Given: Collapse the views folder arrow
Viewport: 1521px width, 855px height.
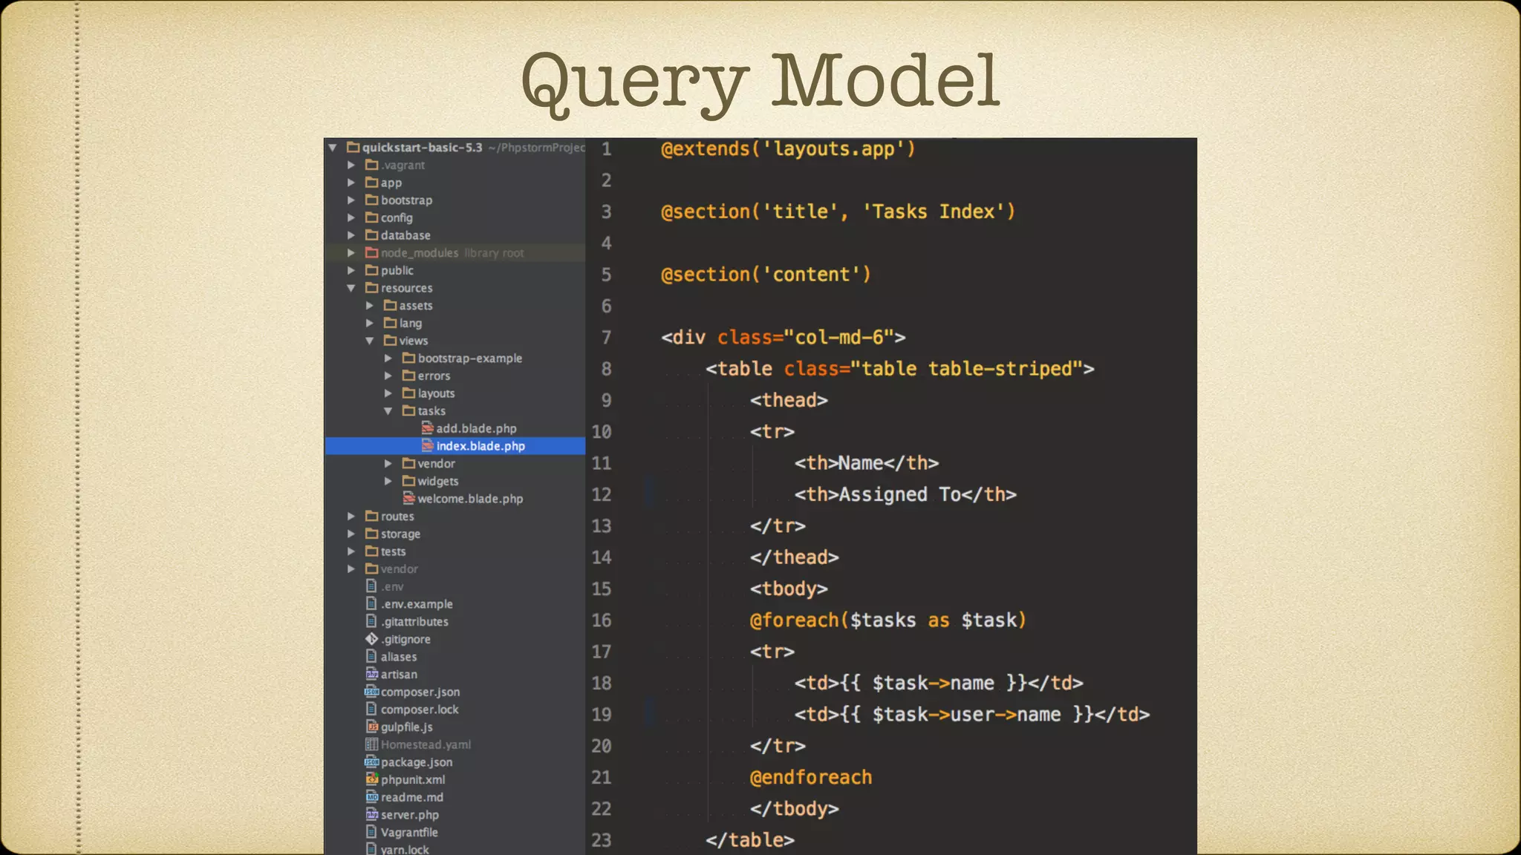Looking at the screenshot, I should click(369, 341).
